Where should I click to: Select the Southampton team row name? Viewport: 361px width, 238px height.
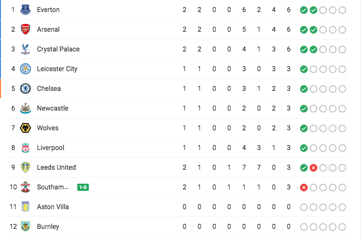click(x=52, y=187)
